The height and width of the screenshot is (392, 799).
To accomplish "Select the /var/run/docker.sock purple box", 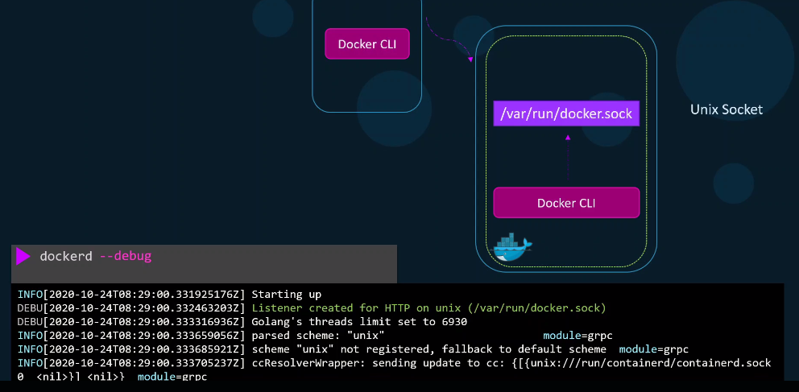I will 566,113.
